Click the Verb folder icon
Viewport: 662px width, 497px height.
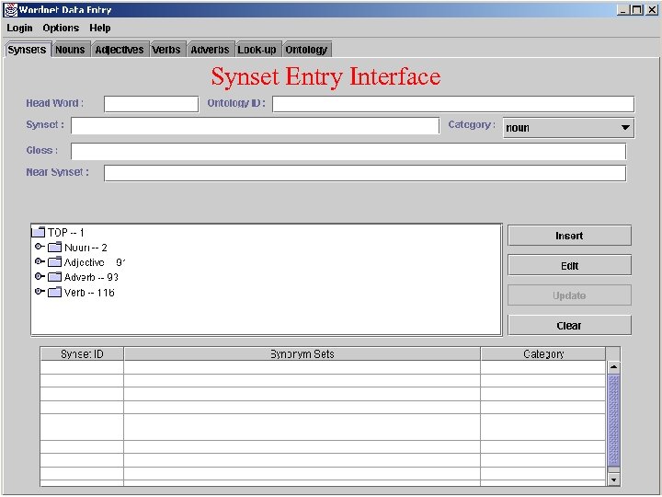[x=55, y=292]
